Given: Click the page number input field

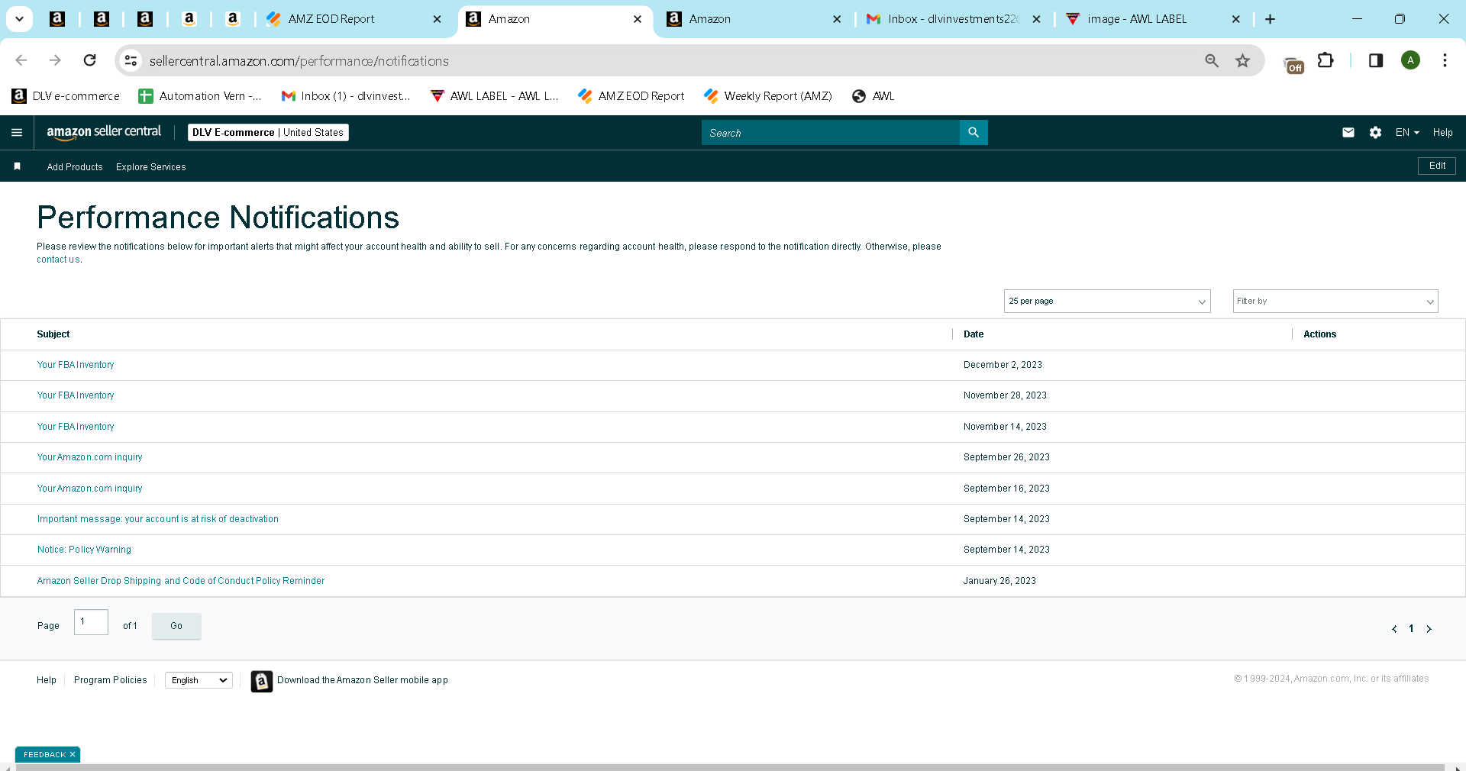Looking at the screenshot, I should coord(91,622).
